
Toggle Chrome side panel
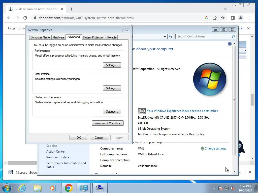(233, 18)
